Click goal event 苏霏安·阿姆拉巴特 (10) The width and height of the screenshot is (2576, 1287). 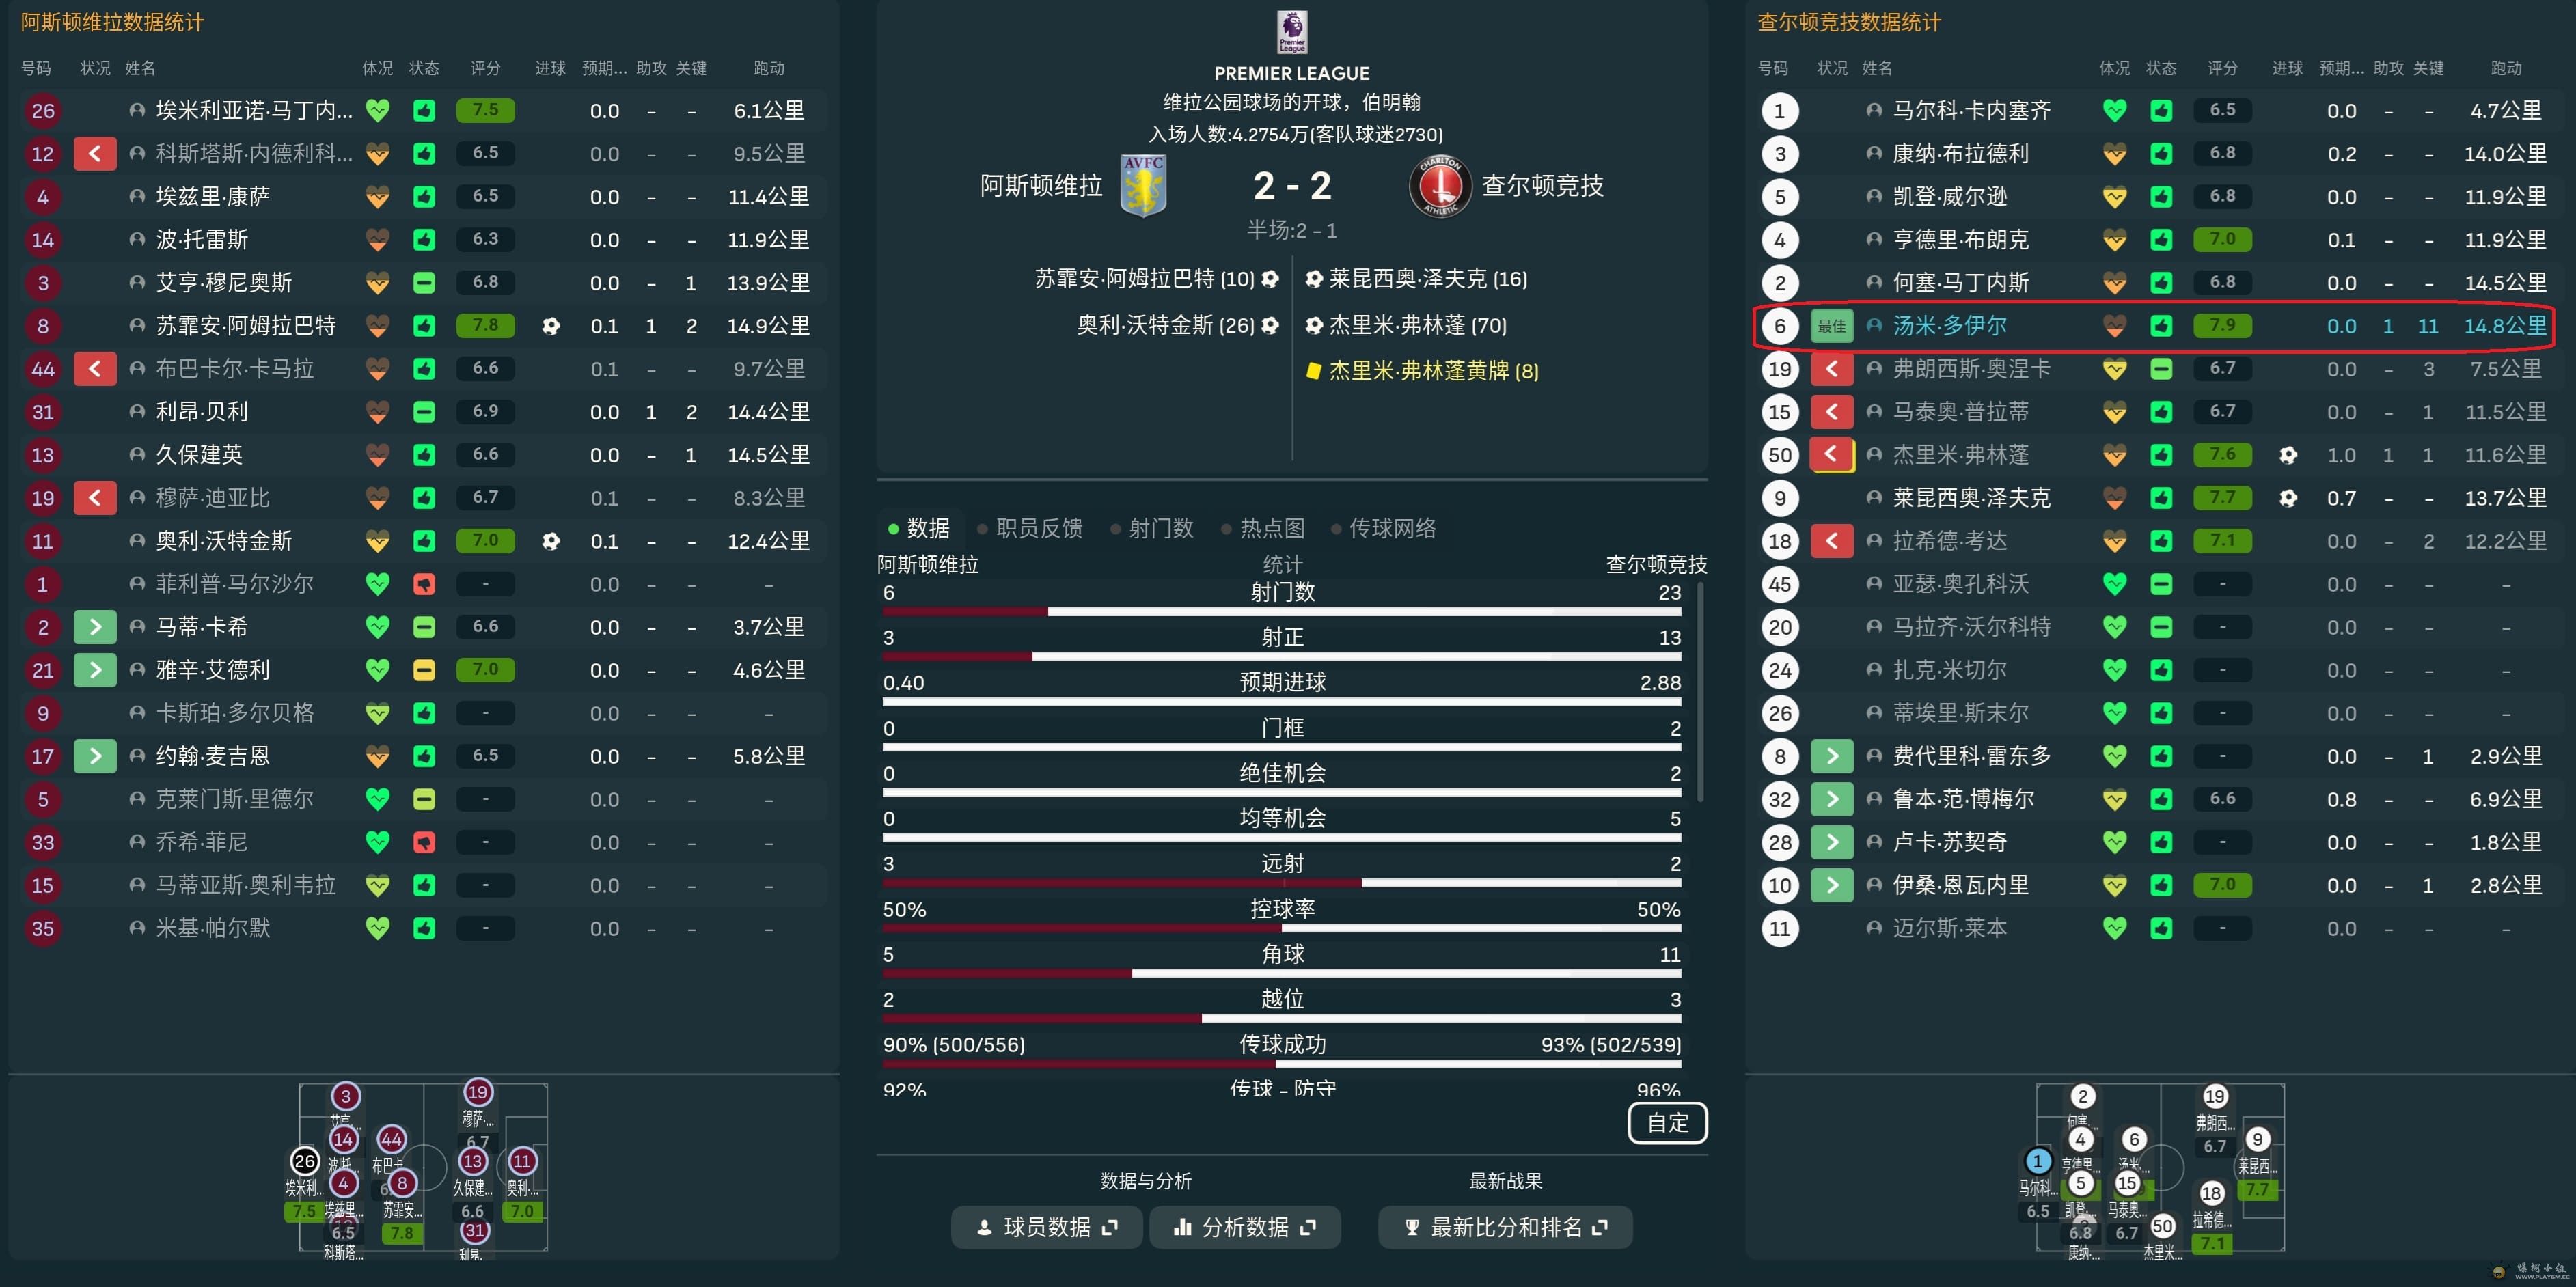pos(1156,279)
